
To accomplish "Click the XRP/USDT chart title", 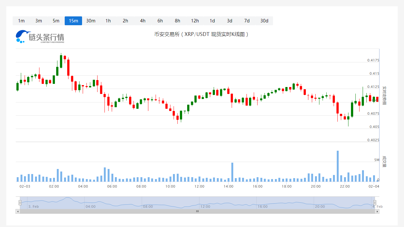I will tap(201, 34).
